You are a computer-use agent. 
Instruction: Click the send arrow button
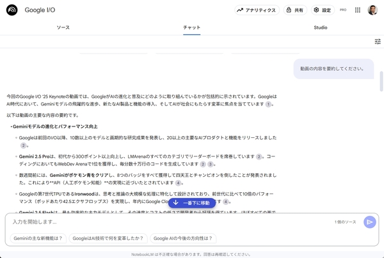(x=369, y=222)
